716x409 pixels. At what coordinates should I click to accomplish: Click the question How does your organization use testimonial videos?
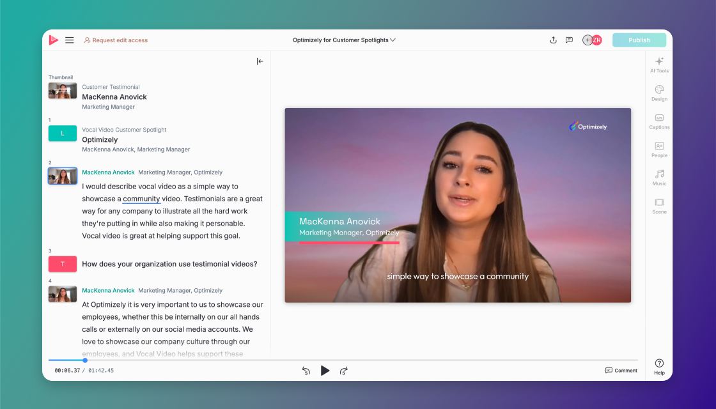[x=169, y=264]
